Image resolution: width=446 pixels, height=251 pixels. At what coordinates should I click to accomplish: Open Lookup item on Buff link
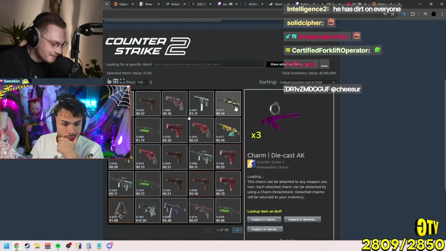coord(264,211)
